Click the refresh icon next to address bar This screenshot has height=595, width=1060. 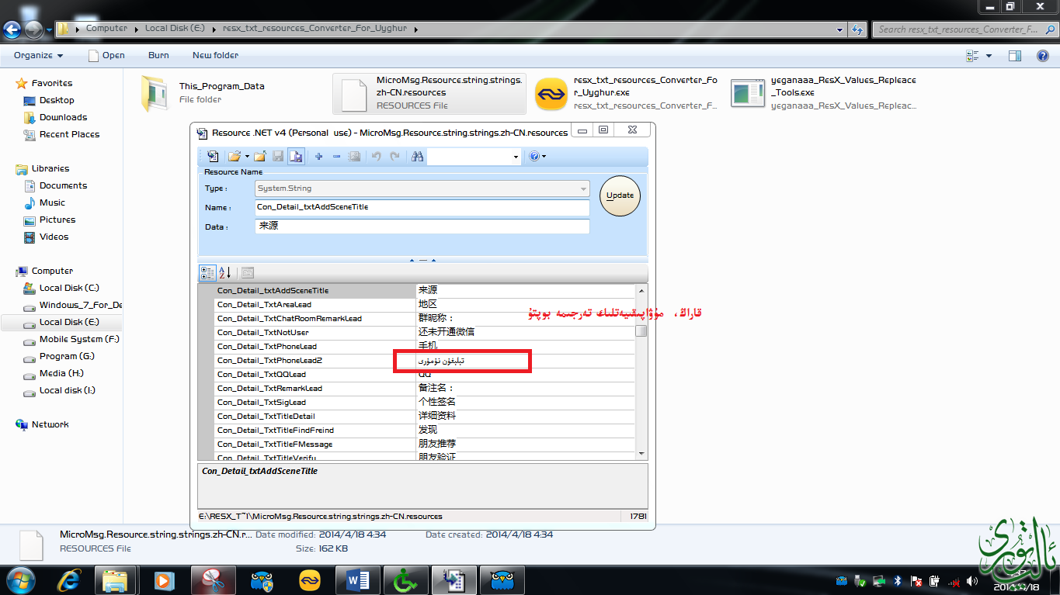pos(857,29)
